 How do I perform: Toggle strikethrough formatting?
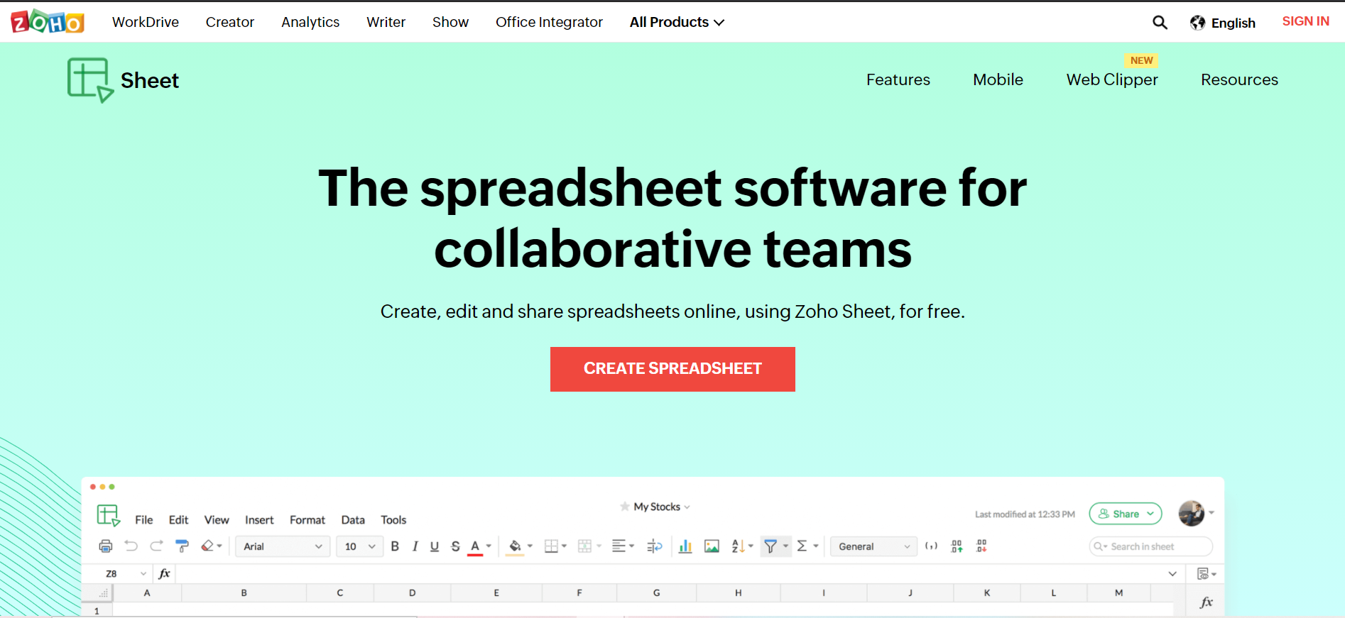click(x=455, y=546)
